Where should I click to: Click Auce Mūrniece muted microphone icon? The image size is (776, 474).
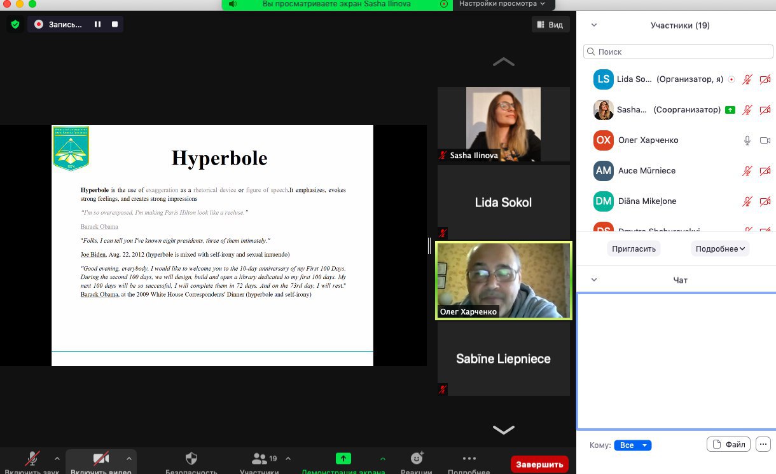(x=747, y=171)
